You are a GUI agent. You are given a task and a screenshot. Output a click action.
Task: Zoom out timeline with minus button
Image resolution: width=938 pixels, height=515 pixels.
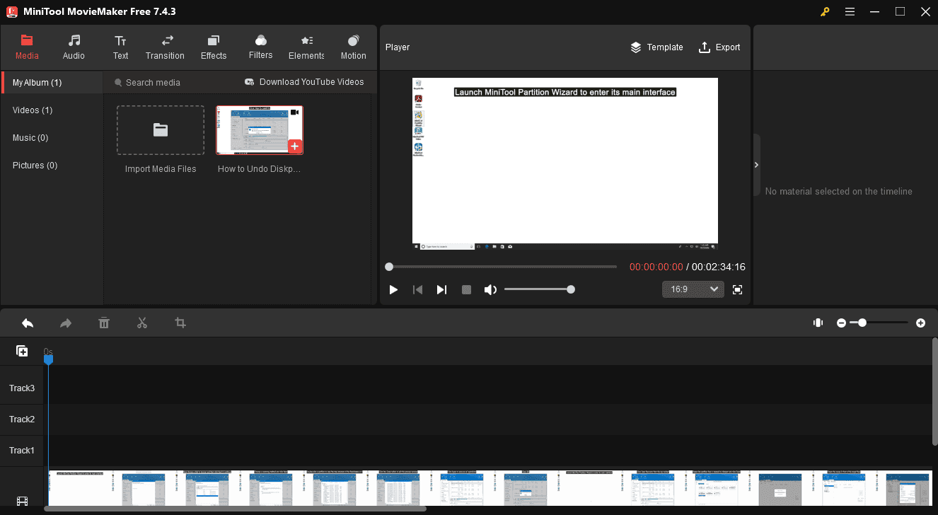841,323
